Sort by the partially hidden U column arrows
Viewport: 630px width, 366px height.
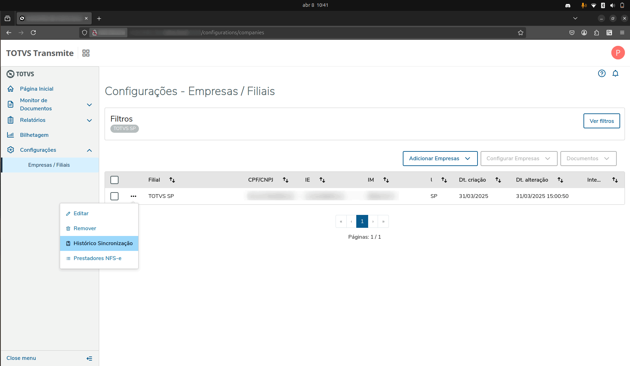444,180
